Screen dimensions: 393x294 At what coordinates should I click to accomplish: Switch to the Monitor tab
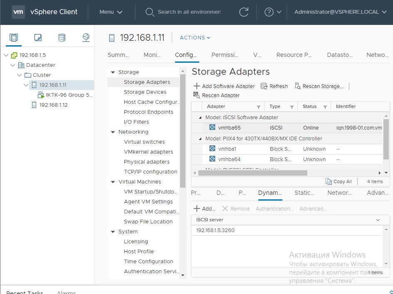(152, 55)
